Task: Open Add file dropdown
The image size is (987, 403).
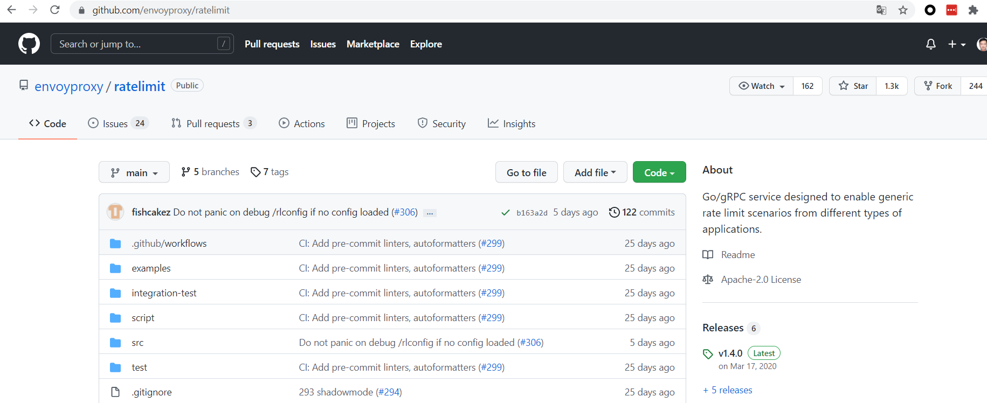Action: [x=595, y=172]
